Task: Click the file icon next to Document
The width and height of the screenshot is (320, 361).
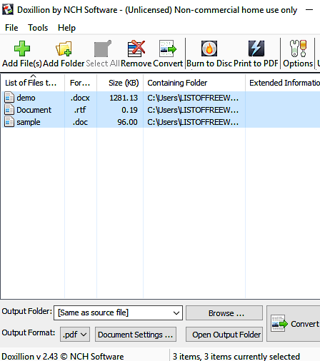Action: pyautogui.click(x=9, y=110)
